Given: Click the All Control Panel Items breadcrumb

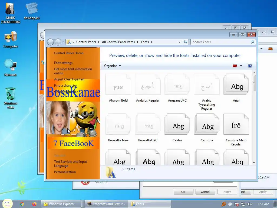Looking at the screenshot, I should (x=118, y=42).
